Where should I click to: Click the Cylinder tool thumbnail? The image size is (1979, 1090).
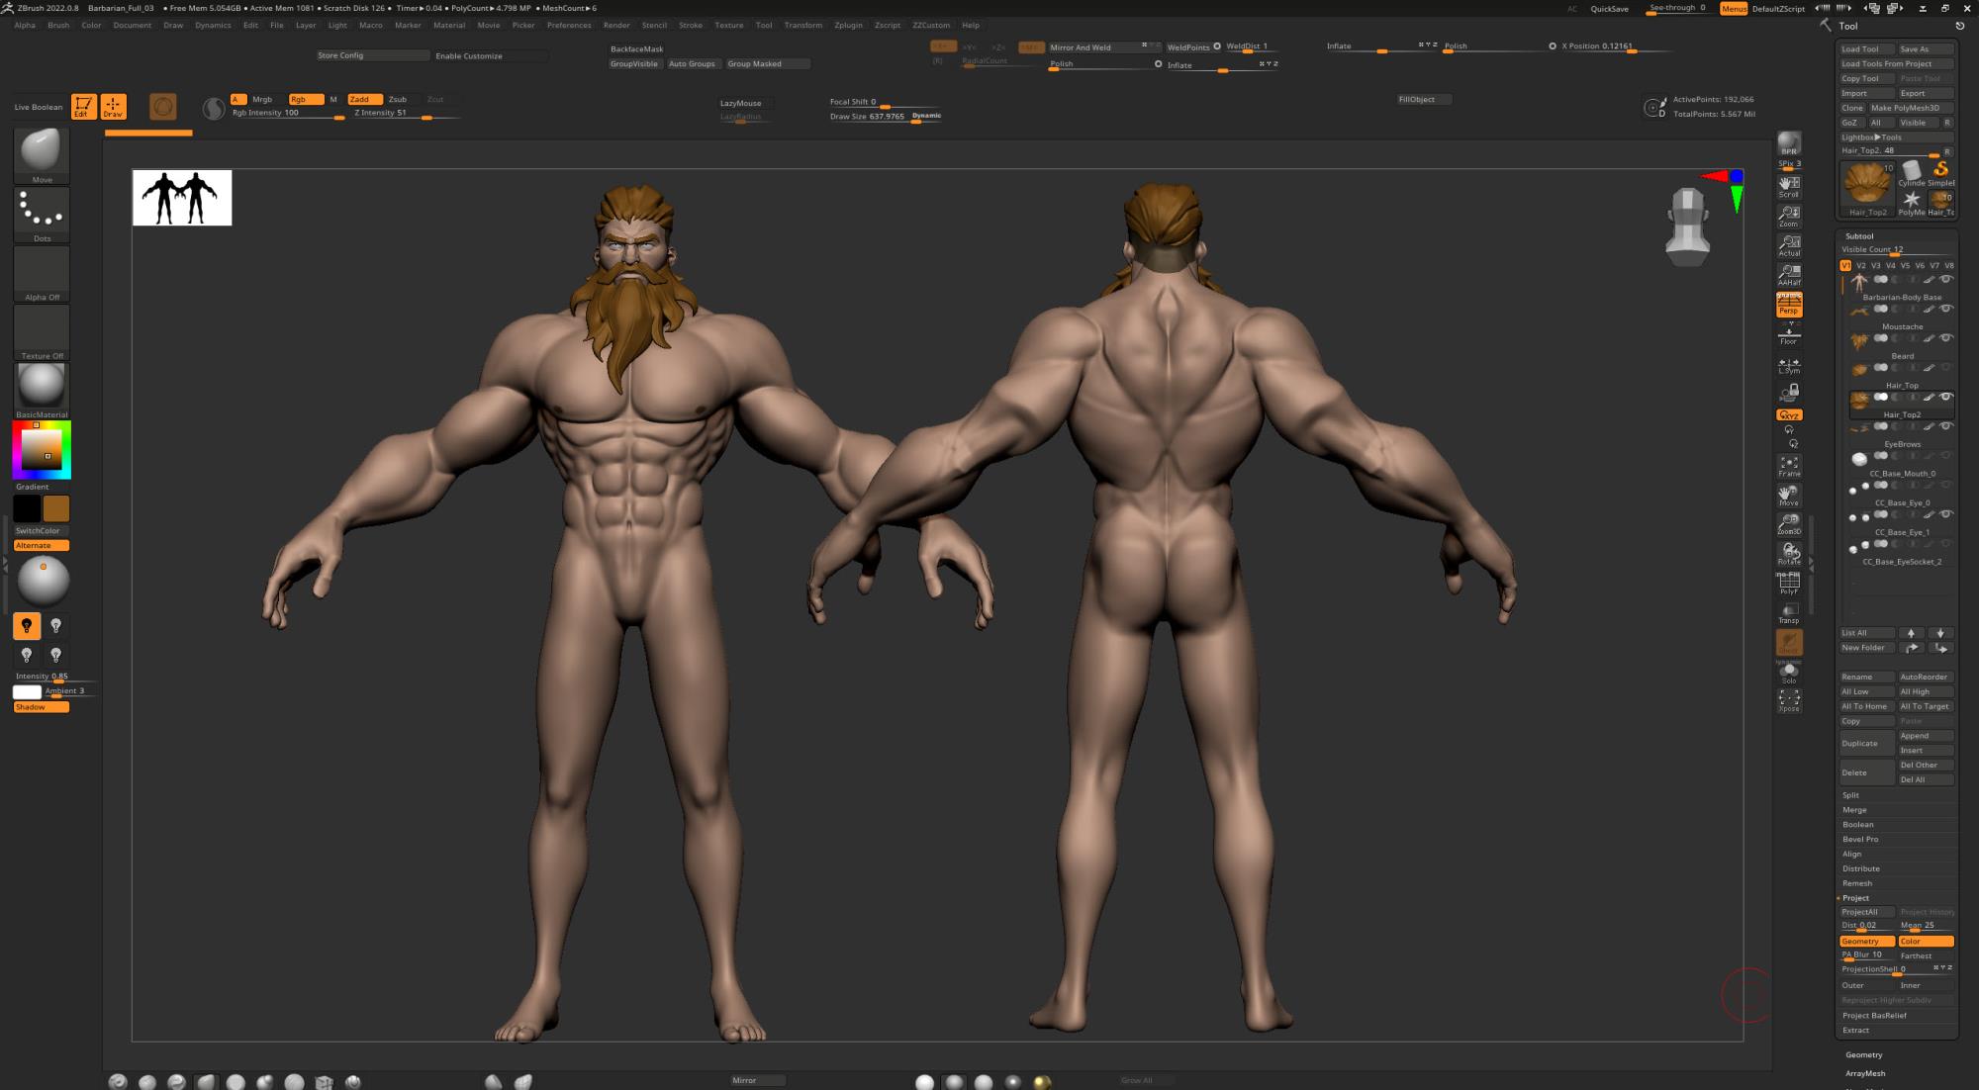(x=1912, y=171)
